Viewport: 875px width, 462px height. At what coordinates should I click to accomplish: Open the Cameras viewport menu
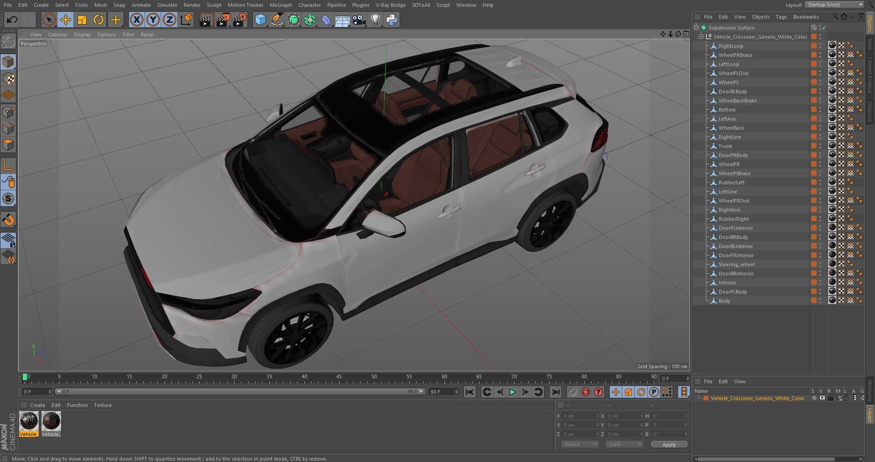[57, 35]
